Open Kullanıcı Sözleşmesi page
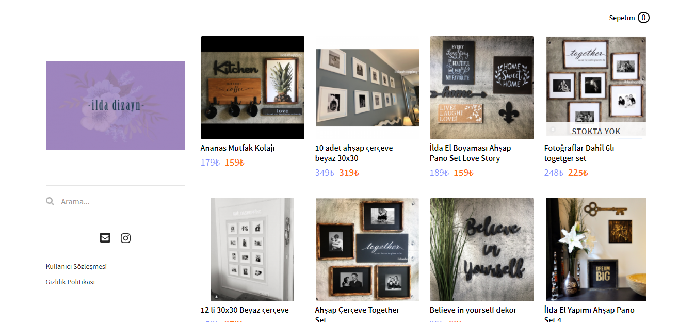Viewport: 695px width, 322px height. (76, 267)
